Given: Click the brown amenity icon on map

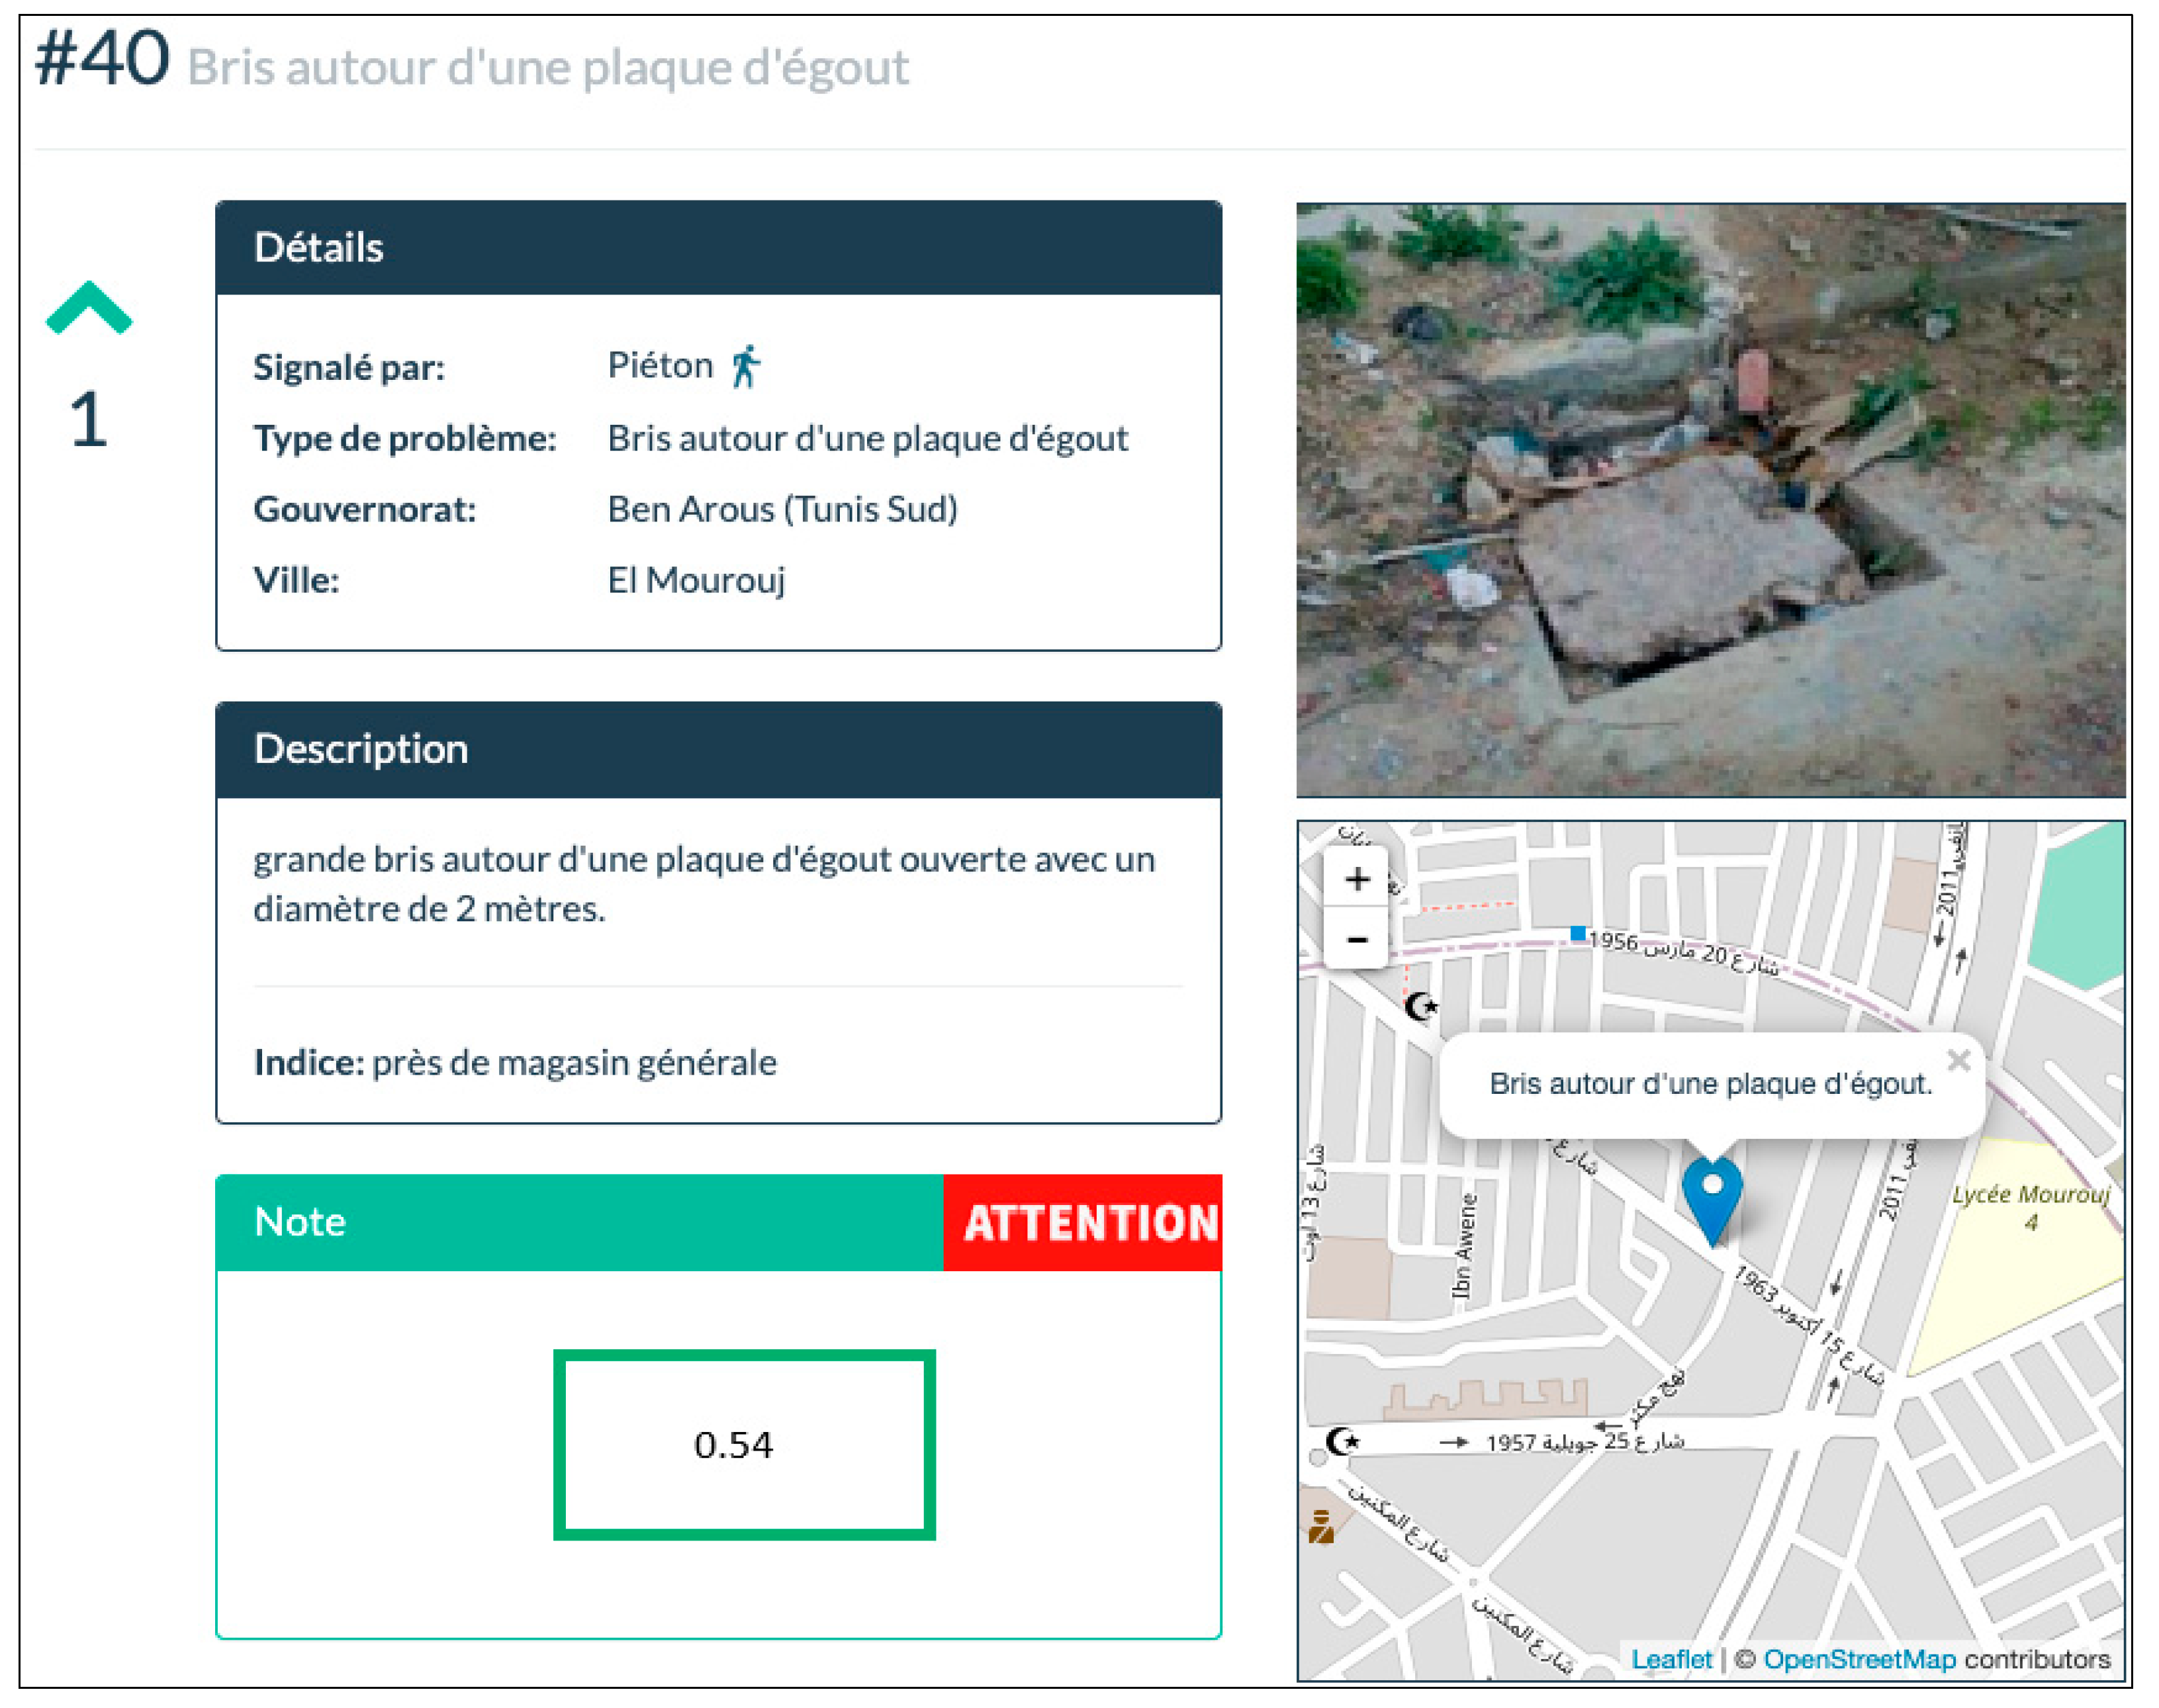Looking at the screenshot, I should (x=1321, y=1526).
